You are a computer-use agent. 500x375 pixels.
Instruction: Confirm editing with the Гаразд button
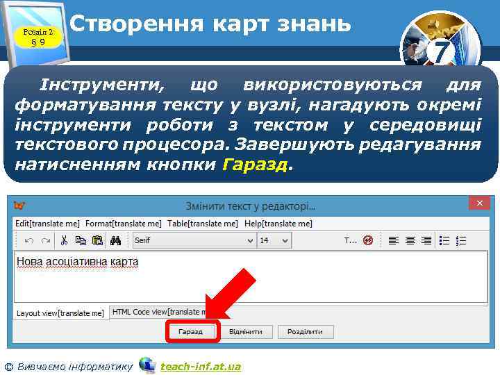[191, 332]
